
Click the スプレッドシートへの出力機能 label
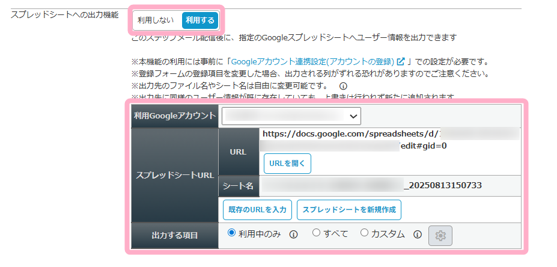(x=64, y=15)
